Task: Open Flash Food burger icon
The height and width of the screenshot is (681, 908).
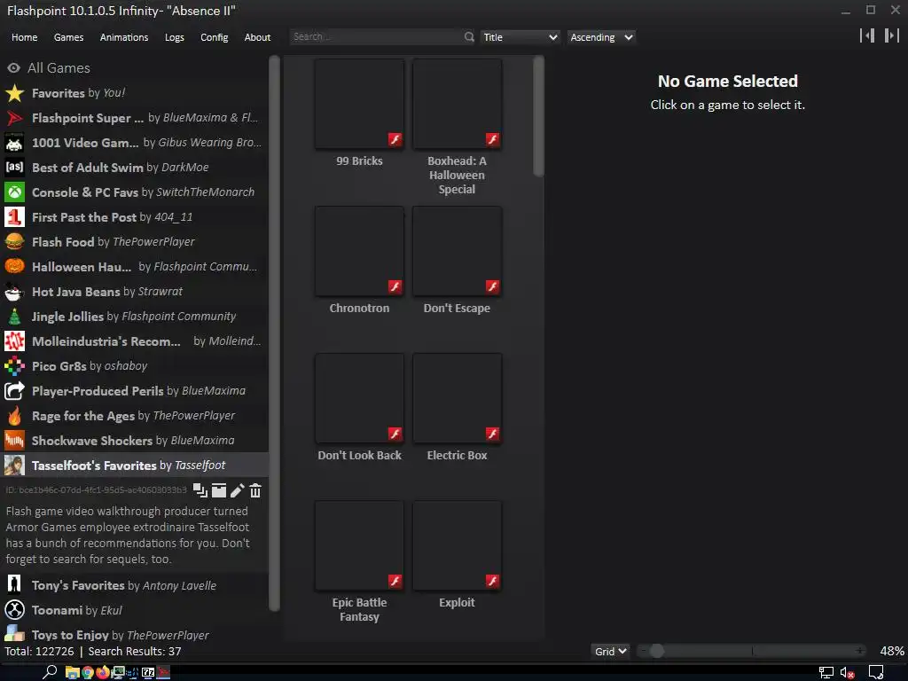Action: (14, 242)
